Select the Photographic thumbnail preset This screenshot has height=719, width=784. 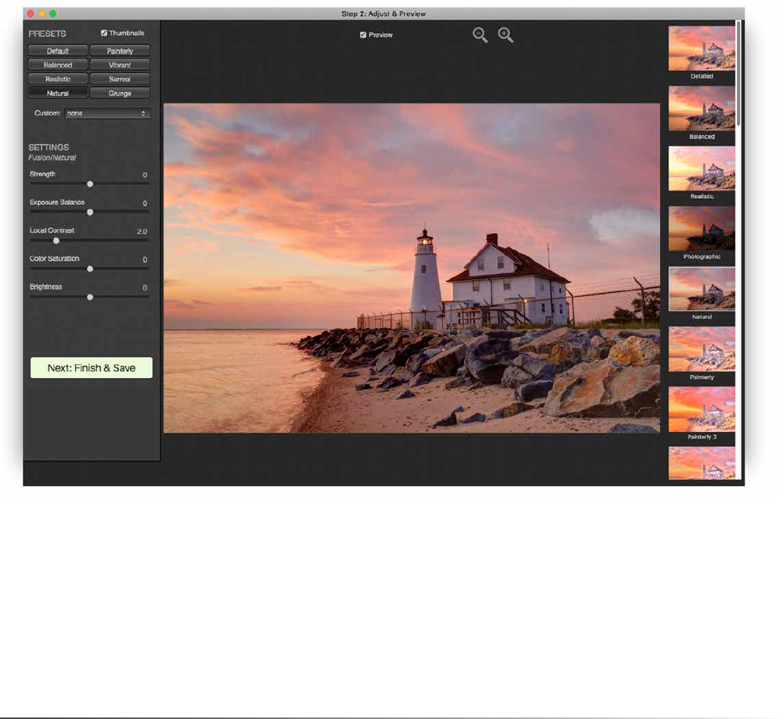tap(701, 229)
